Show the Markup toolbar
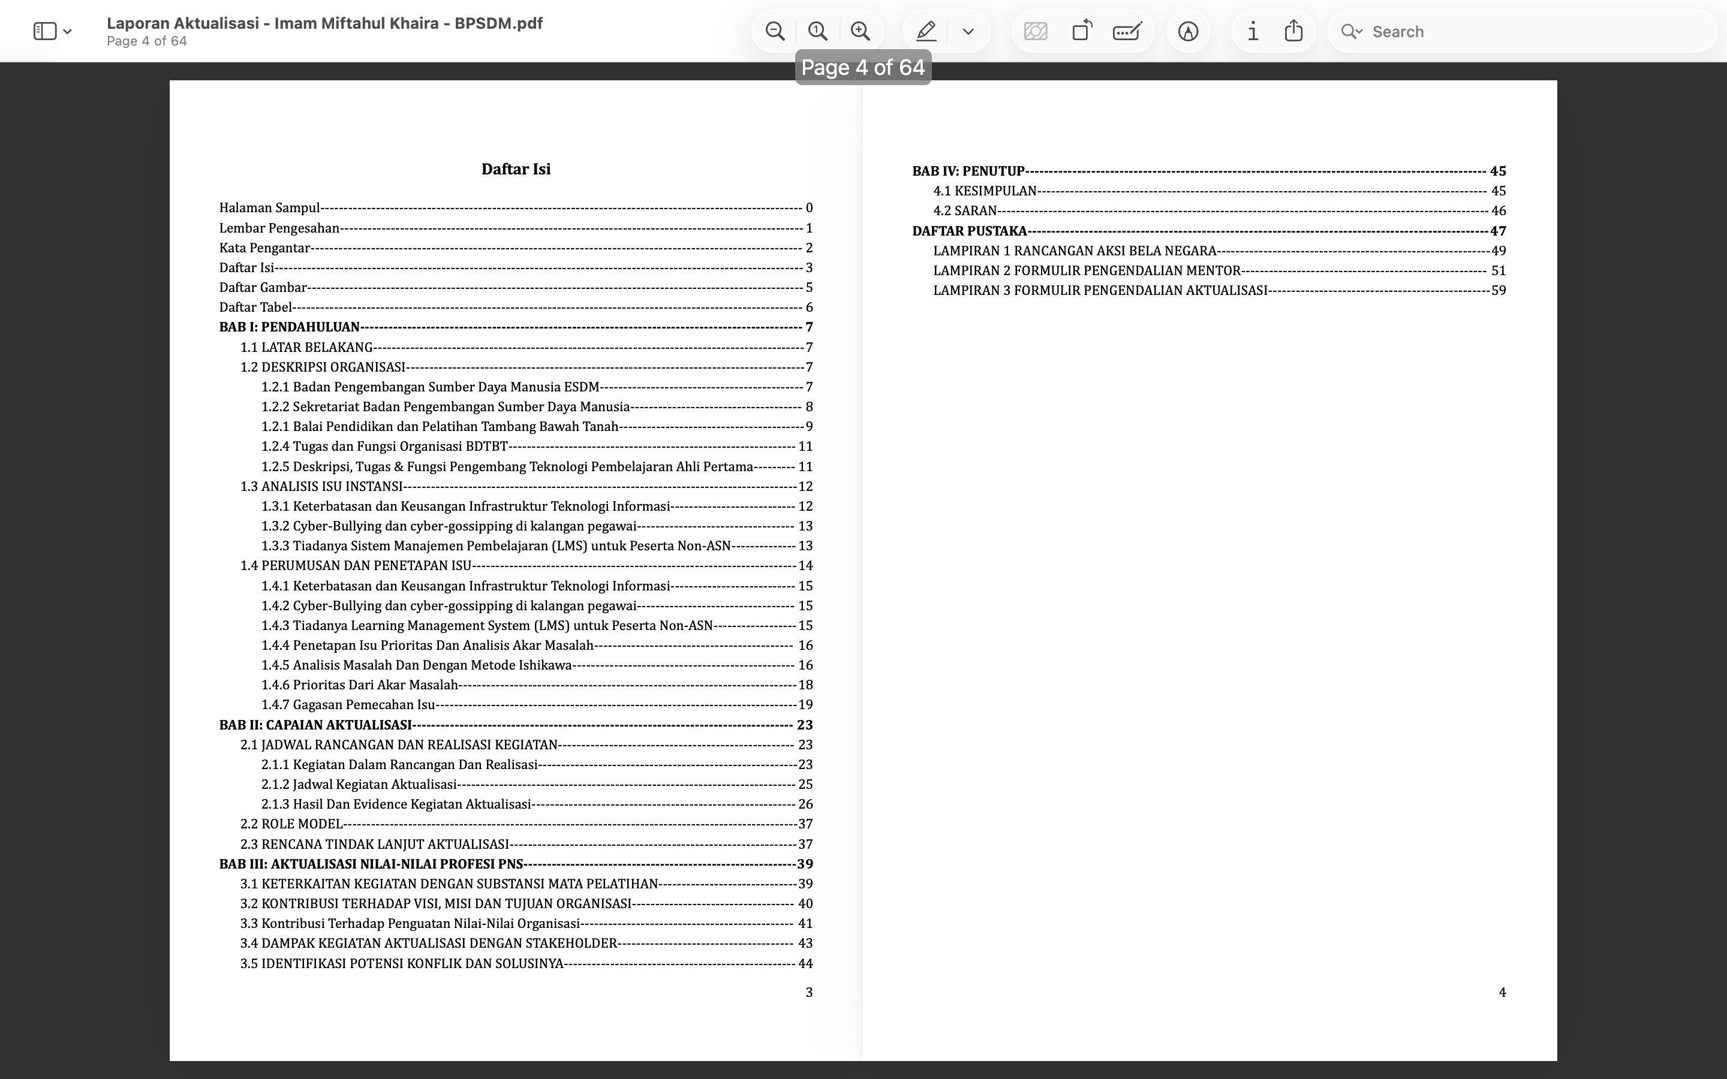 1188,31
